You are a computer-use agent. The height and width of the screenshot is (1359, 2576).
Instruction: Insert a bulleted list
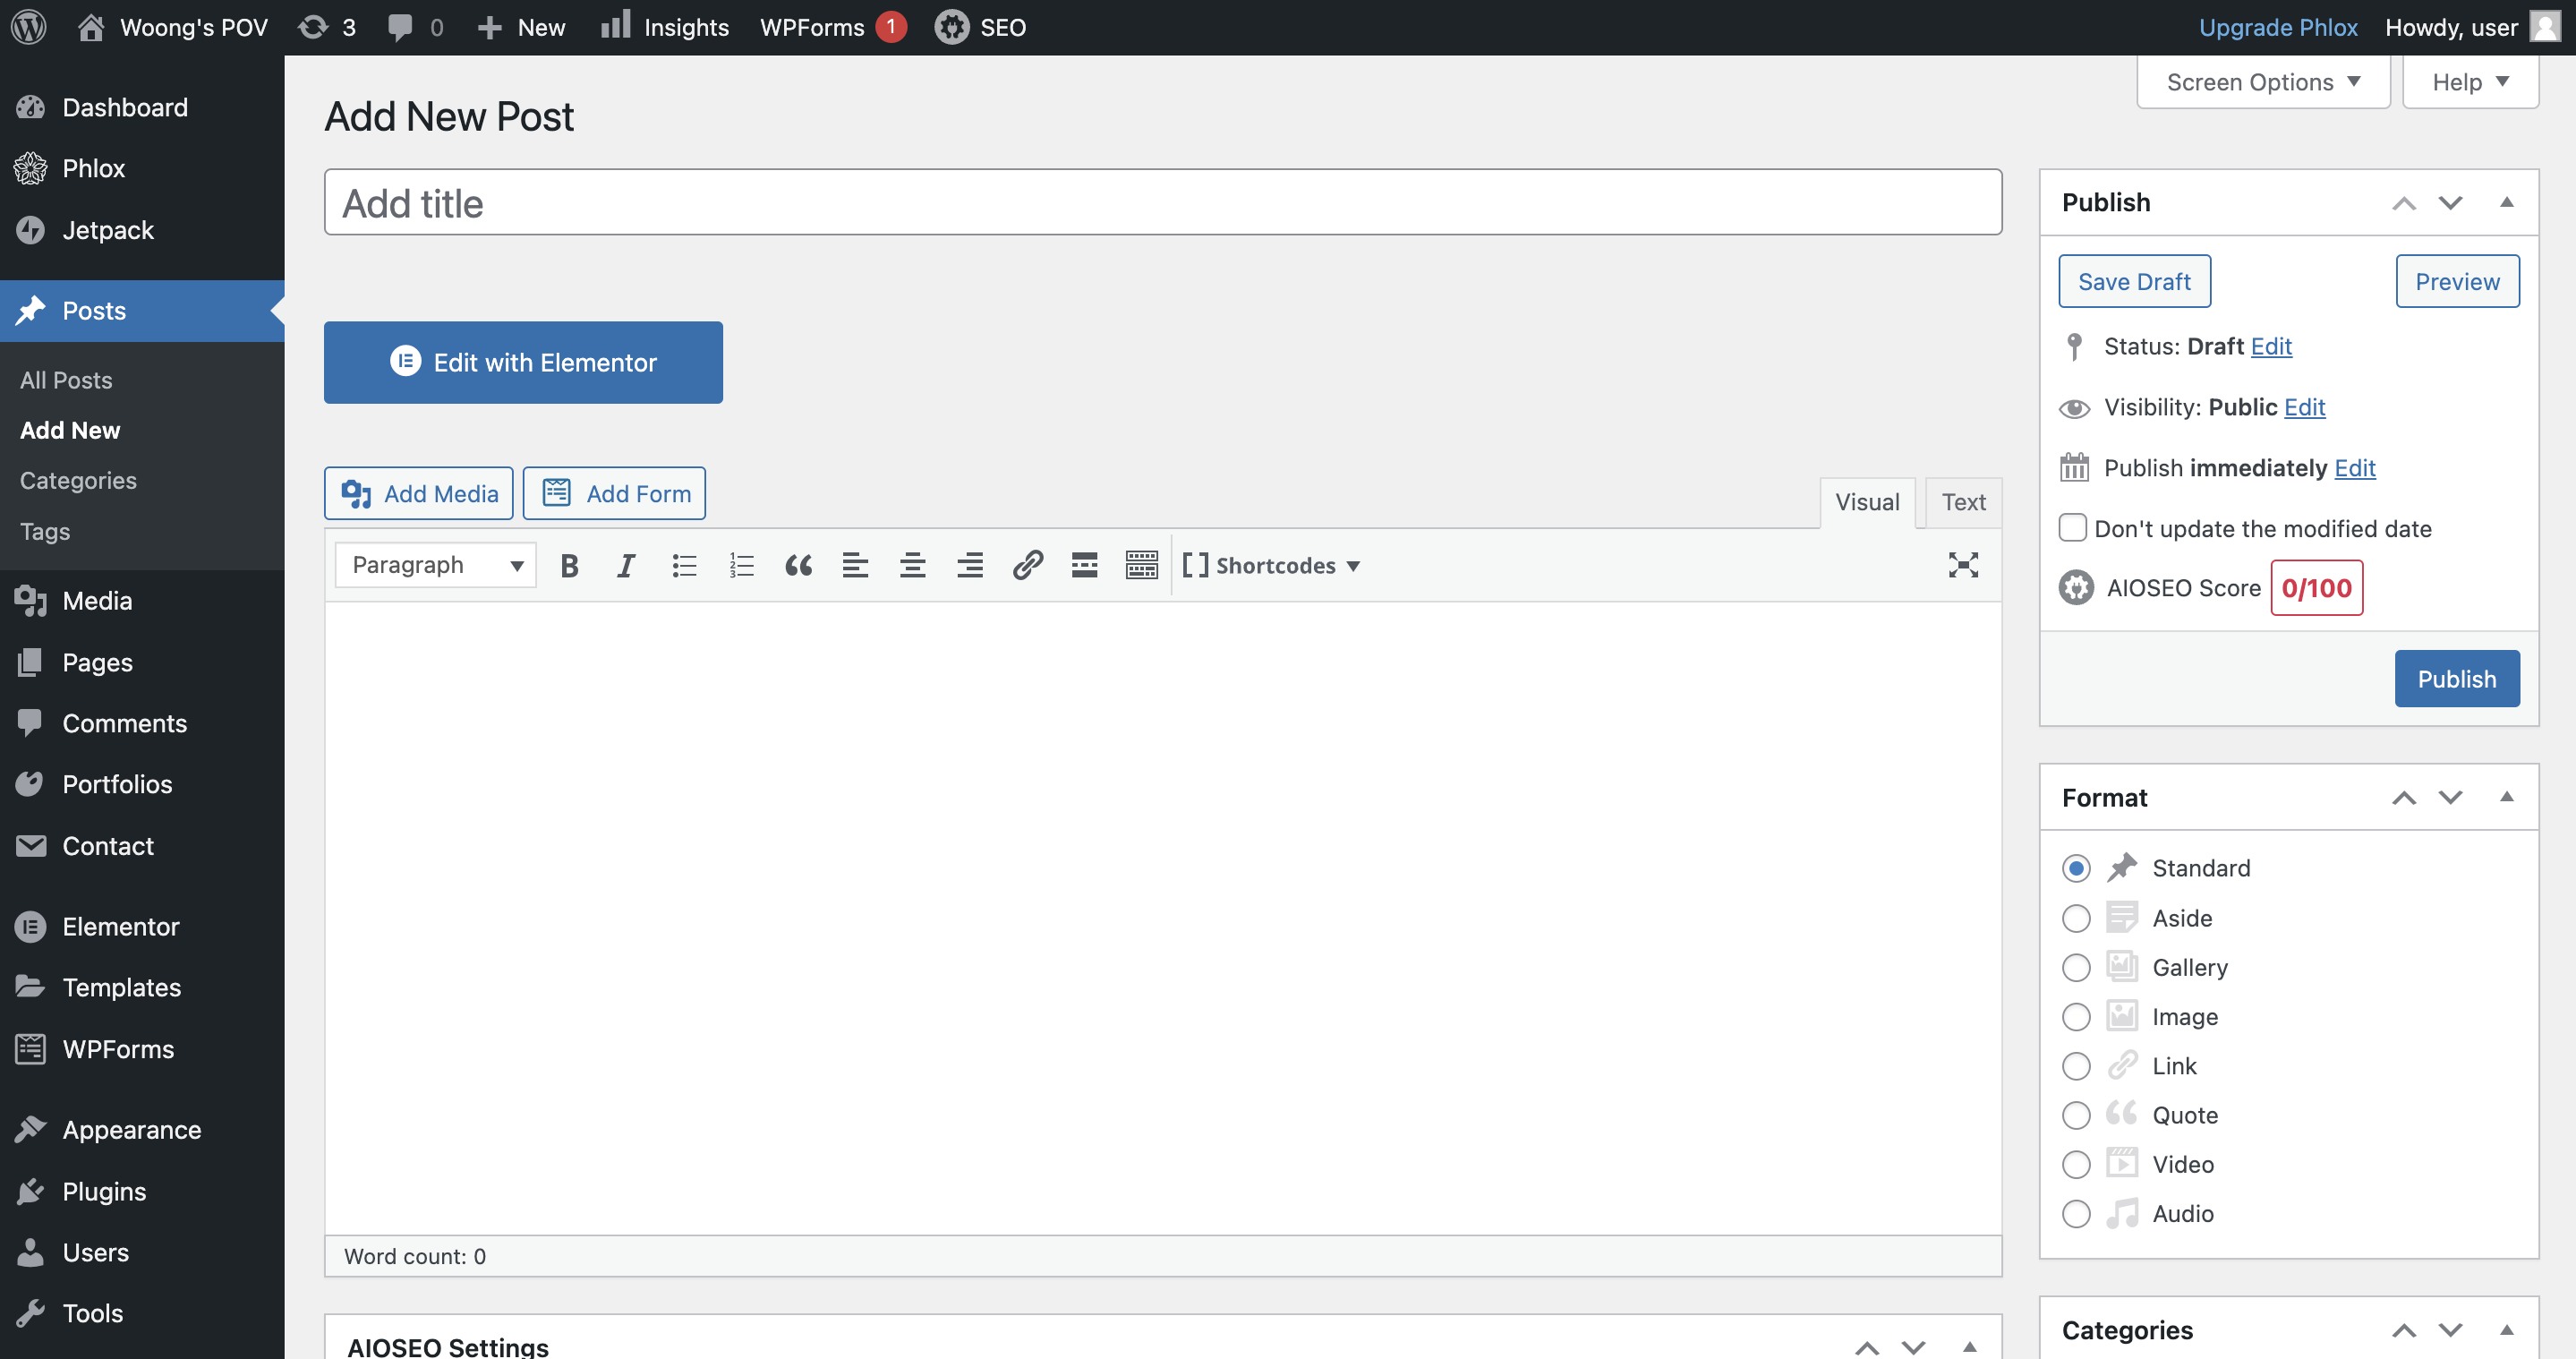point(684,565)
